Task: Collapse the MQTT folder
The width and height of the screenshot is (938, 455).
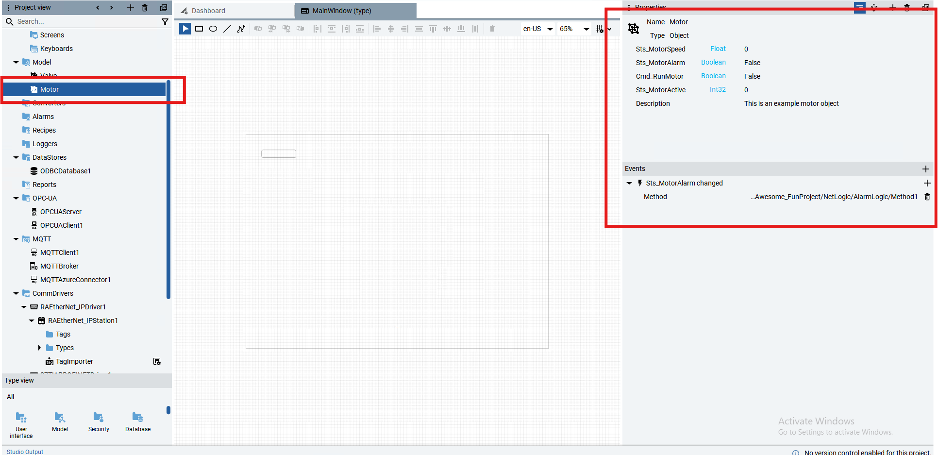Action: (16, 239)
